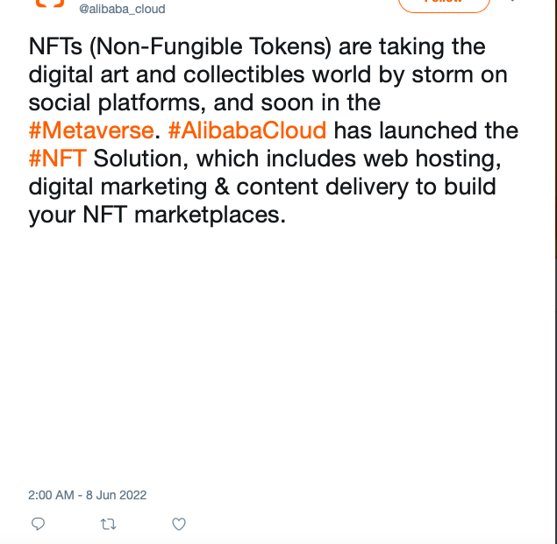This screenshot has height=544, width=557.
Task: Like the tweet with heart icon
Action: click(x=179, y=524)
